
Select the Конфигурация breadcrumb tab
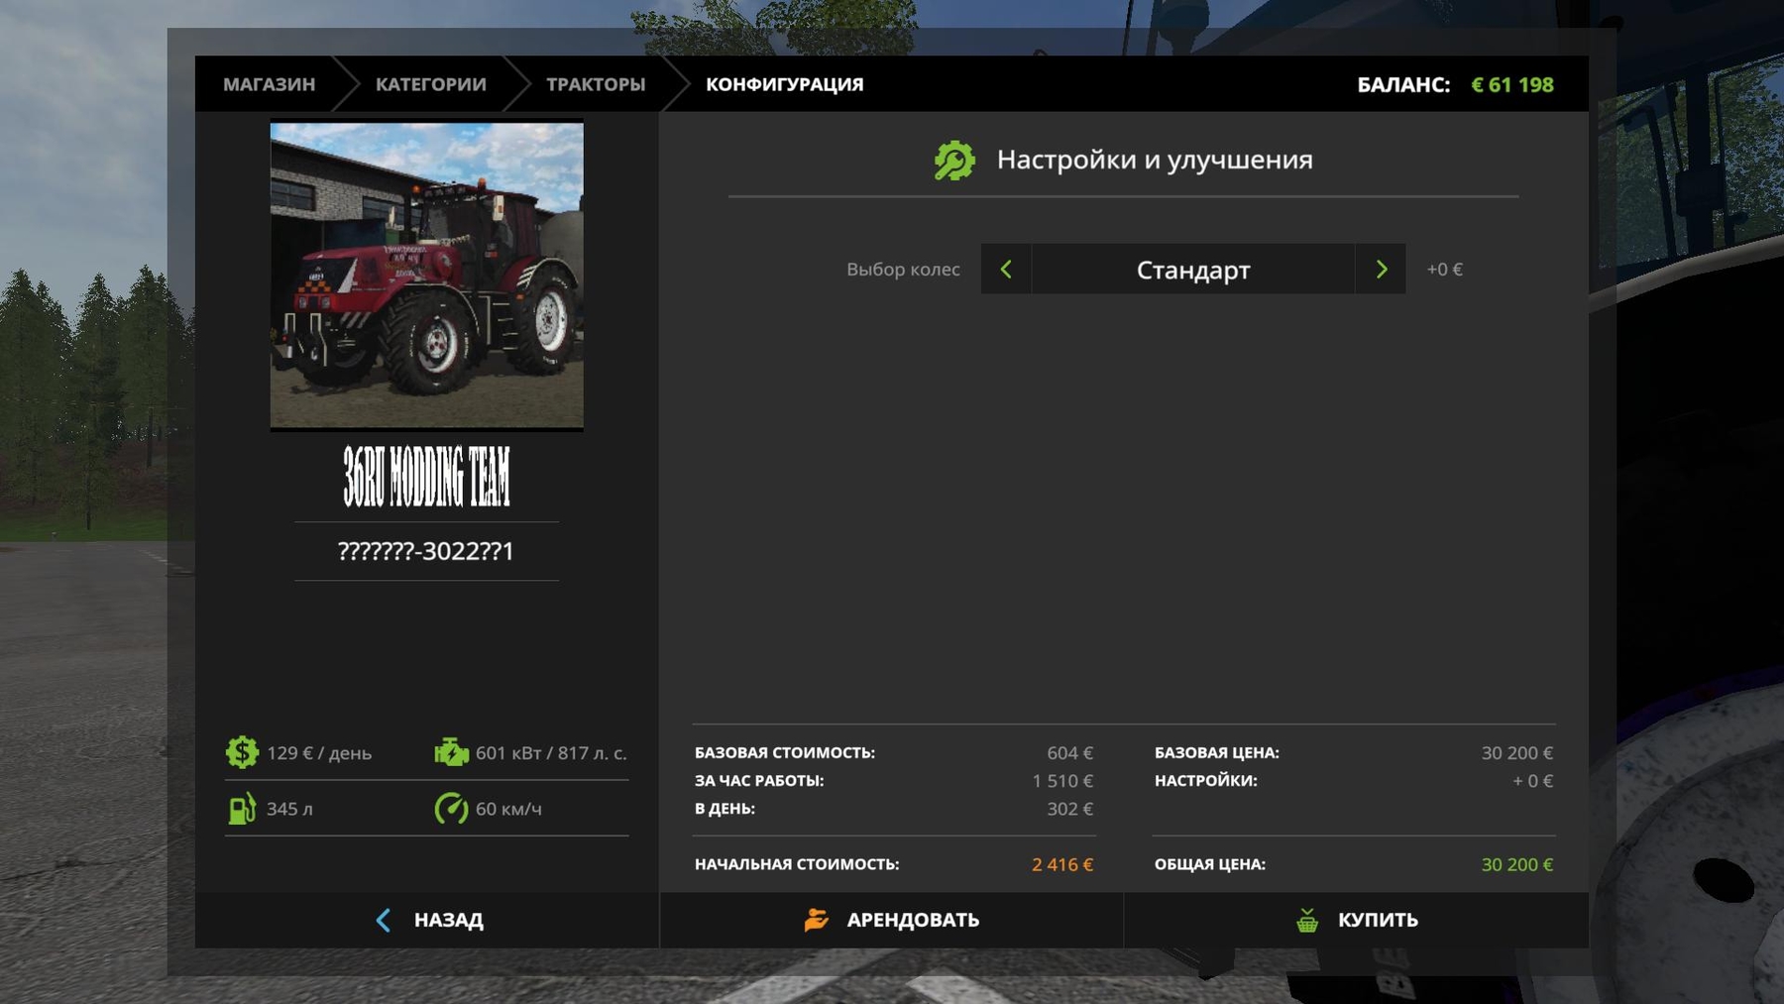(784, 84)
